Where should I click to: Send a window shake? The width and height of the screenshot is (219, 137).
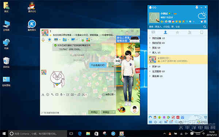(57, 95)
